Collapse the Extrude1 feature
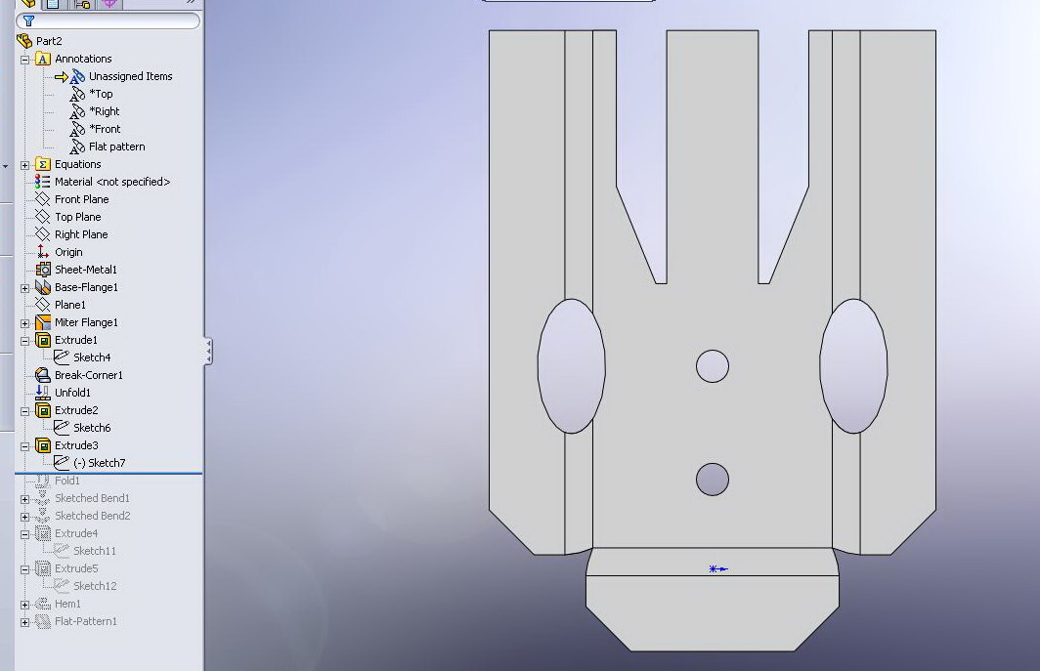Viewport: 1040px width, 671px height. [x=25, y=341]
